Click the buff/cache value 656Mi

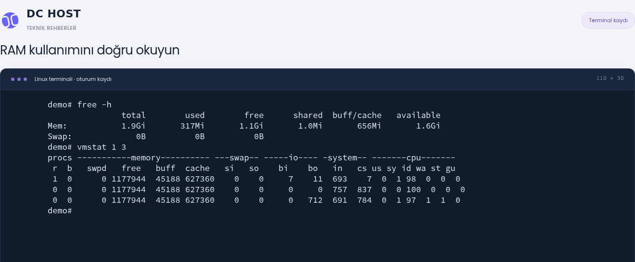369,126
